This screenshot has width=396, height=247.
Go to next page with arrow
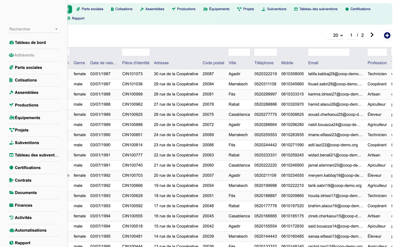(x=372, y=35)
